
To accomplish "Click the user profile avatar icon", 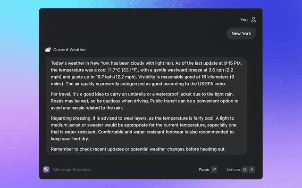I will 253,20.
